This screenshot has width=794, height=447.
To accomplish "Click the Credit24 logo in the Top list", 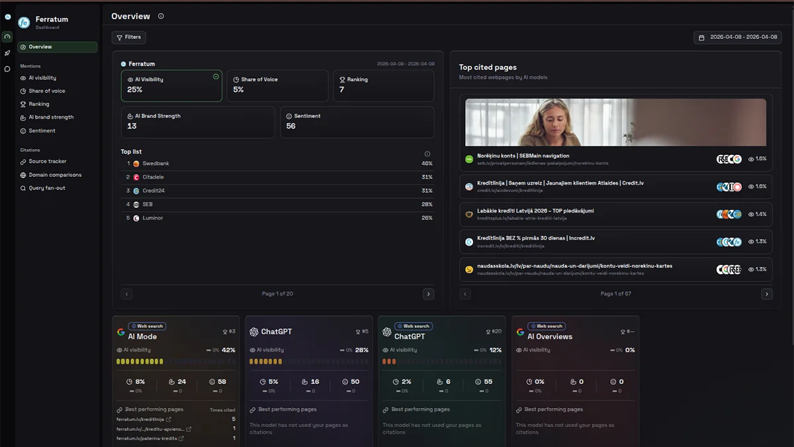I will pyautogui.click(x=136, y=191).
